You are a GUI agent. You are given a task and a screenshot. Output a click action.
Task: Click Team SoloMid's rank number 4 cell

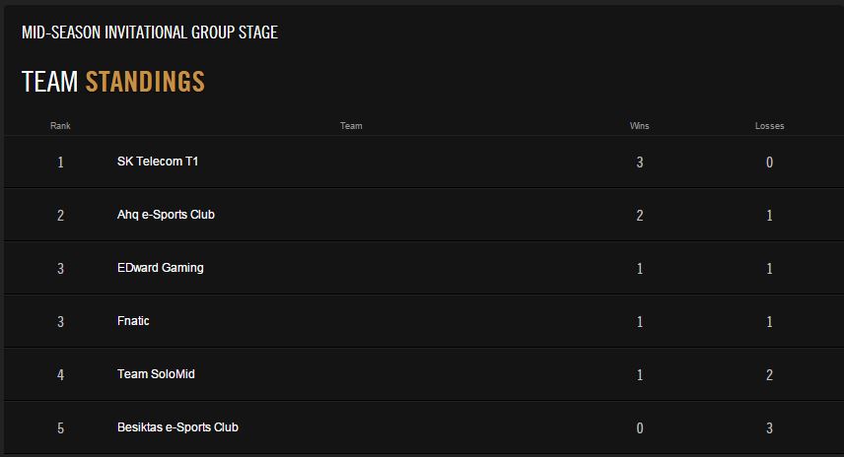click(x=60, y=374)
